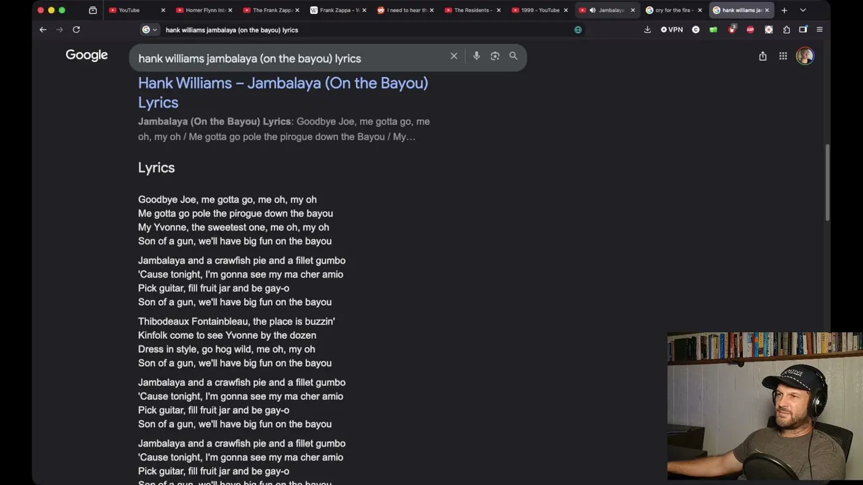Open the Google account profile picture
Viewport: 863px width, 485px height.
pos(805,56)
